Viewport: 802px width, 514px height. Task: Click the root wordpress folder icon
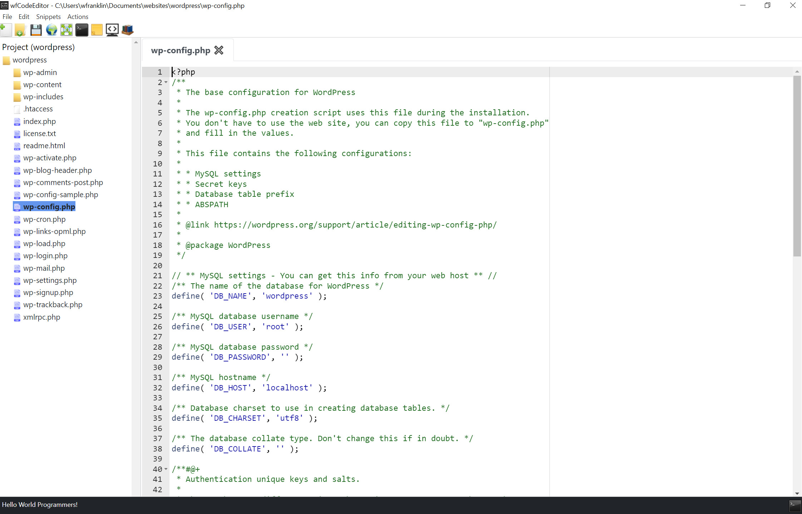point(6,60)
